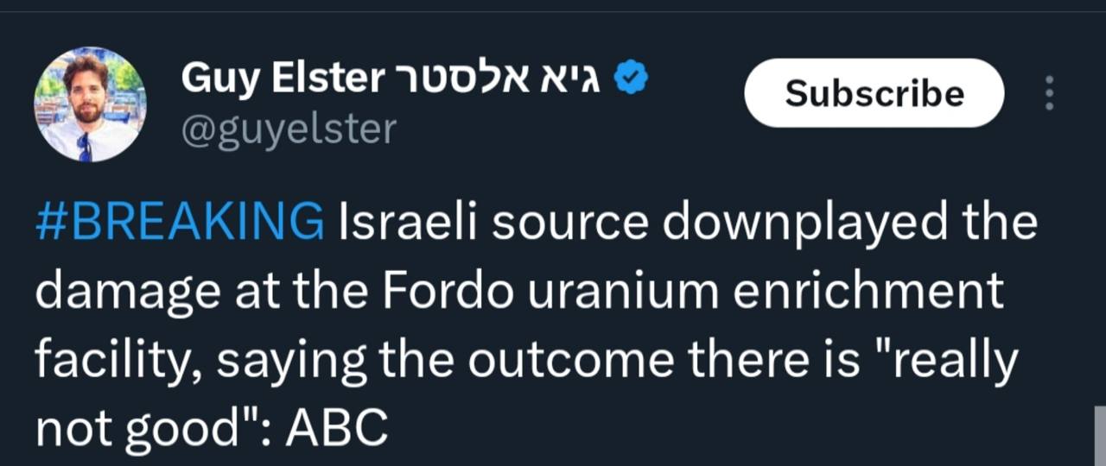Open the #BREAKING hashtag link
Image resolution: width=1106 pixels, height=466 pixels.
pos(180,223)
